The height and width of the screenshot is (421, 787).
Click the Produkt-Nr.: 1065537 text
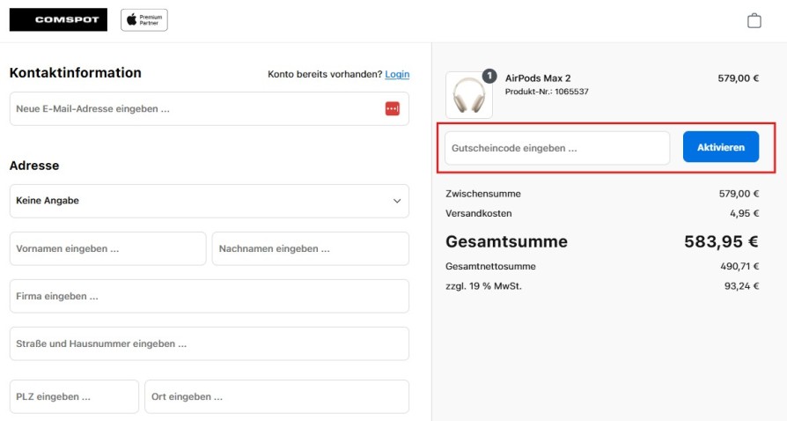tap(547, 92)
